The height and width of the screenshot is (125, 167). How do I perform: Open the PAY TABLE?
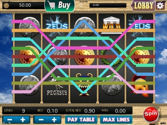(x=81, y=120)
